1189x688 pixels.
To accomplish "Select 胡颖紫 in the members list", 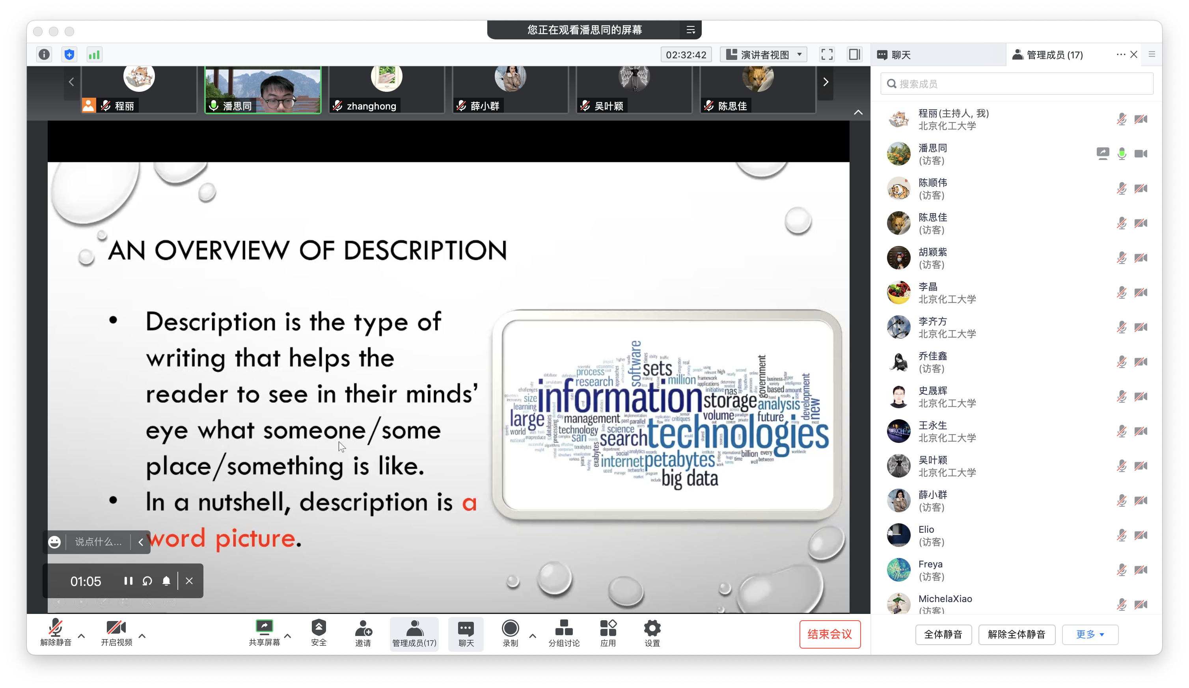I will click(1017, 258).
